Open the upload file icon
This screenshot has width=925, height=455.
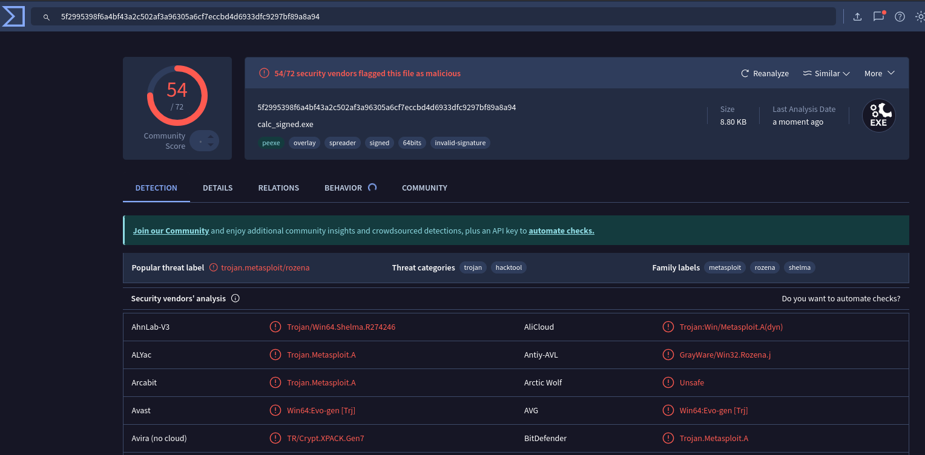[x=857, y=17]
